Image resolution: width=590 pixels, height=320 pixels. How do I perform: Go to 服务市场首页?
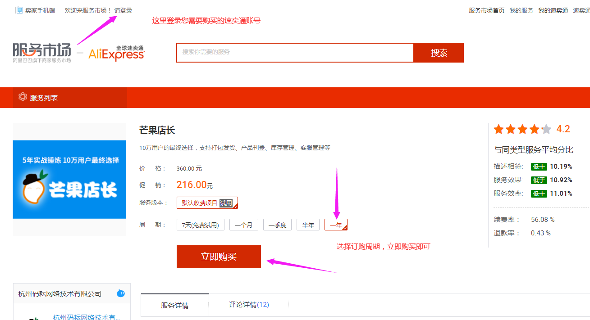pos(487,10)
